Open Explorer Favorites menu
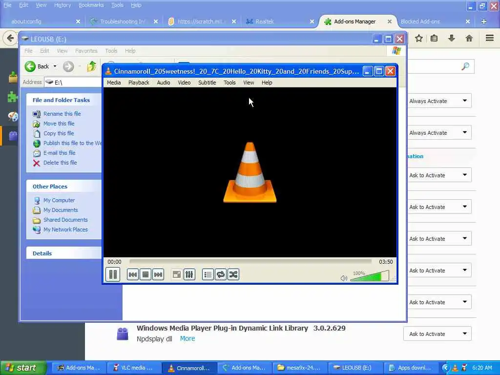Image resolution: width=500 pixels, height=375 pixels. click(x=86, y=51)
